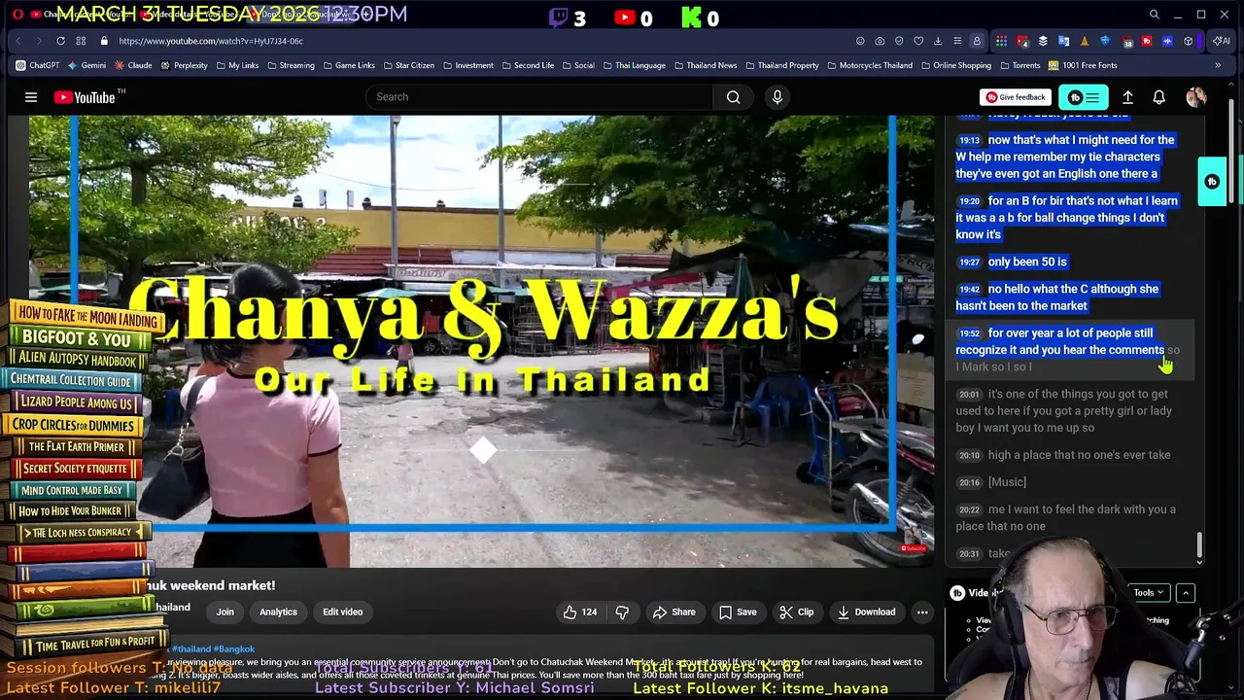Click the cube extensions icon in the browser toolbar
The image size is (1244, 700).
point(1188,41)
